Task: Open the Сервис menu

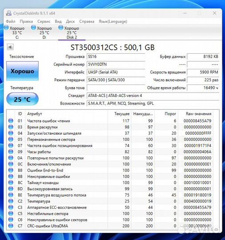Action: (x=44, y=21)
